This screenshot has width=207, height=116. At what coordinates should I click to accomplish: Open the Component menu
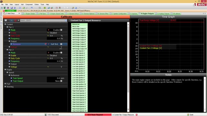pyautogui.click(x=29, y=5)
